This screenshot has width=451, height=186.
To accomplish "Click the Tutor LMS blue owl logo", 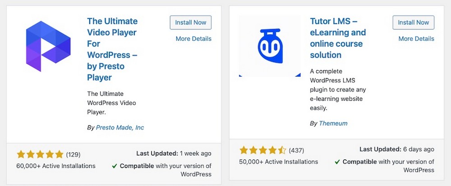I will (x=270, y=46).
